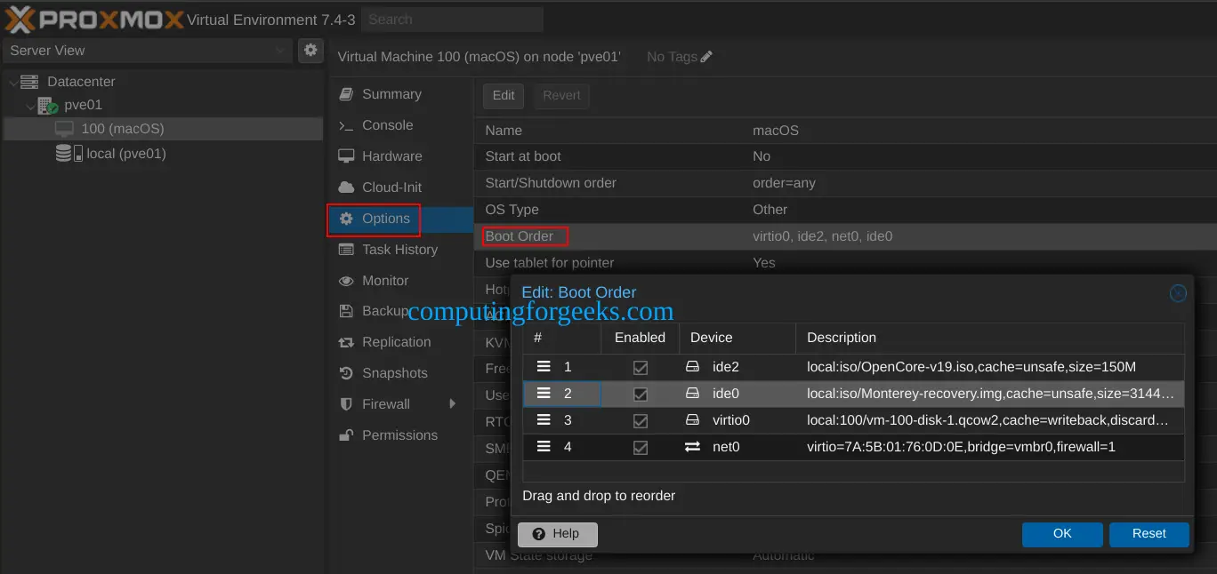
Task: Toggle Enabled for net0 device
Action: tap(641, 447)
